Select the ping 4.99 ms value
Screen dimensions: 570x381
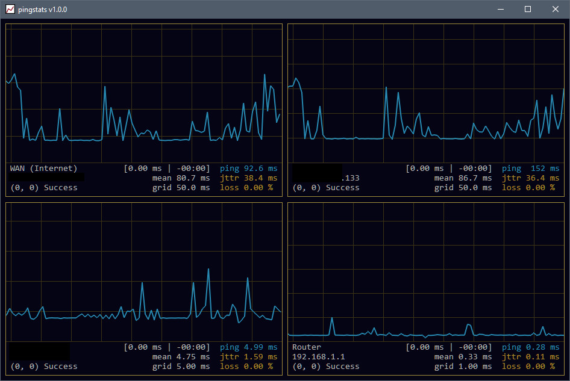(249, 347)
